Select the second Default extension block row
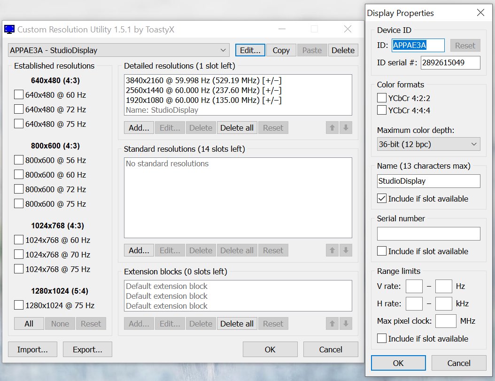The height and width of the screenshot is (381, 495). (x=238, y=295)
